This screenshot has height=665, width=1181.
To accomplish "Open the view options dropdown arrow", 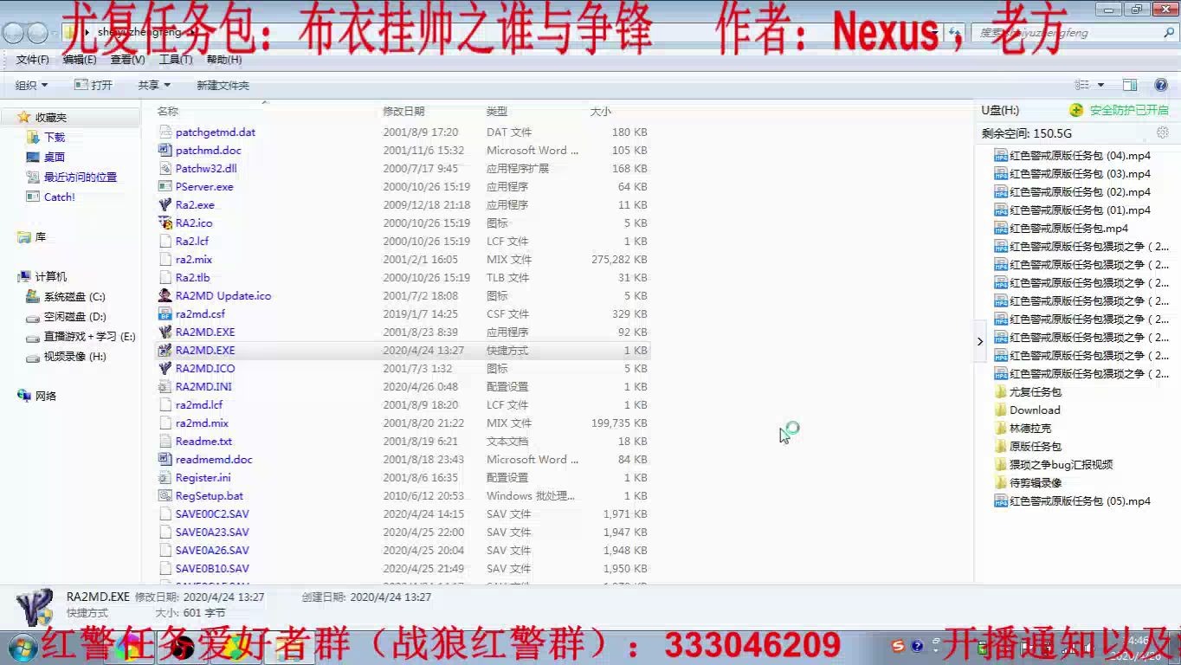I will 1100,85.
